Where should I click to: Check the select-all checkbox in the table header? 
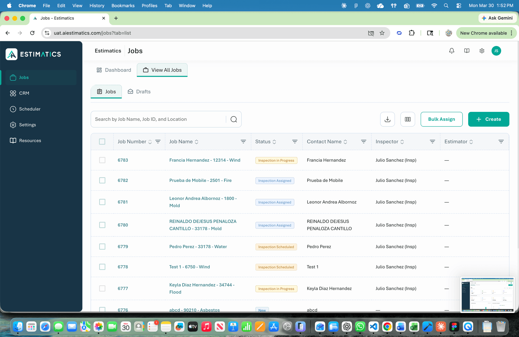point(102,141)
